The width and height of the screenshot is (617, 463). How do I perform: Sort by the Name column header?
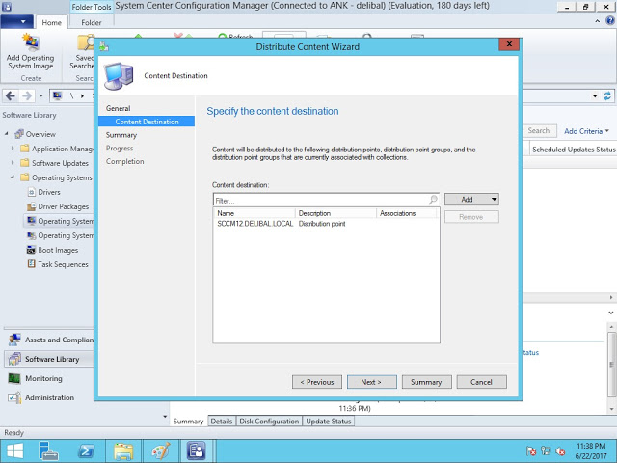click(255, 213)
